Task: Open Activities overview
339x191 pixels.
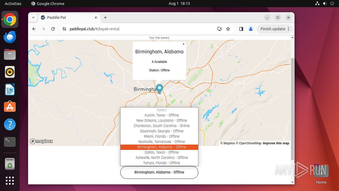Action: (13, 3)
